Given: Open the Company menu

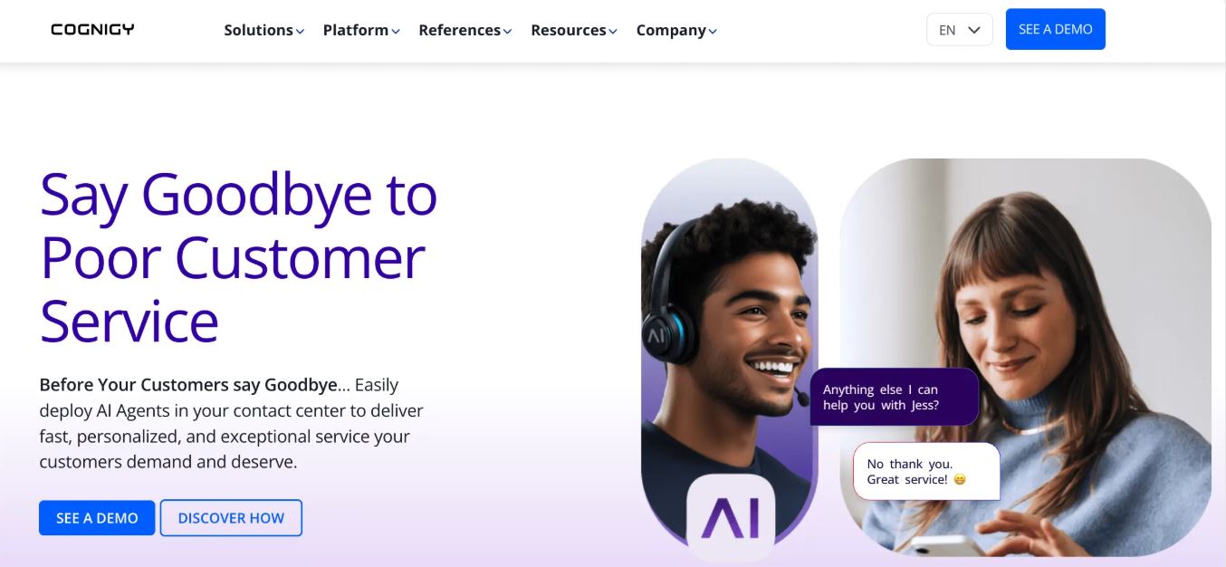Looking at the screenshot, I should coord(677,30).
